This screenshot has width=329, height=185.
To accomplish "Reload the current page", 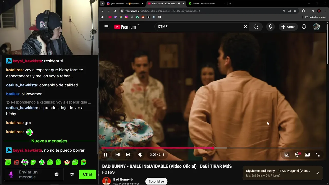I will point(115,11).
